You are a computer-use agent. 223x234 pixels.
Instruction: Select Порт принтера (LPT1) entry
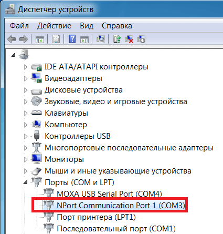point(96,217)
